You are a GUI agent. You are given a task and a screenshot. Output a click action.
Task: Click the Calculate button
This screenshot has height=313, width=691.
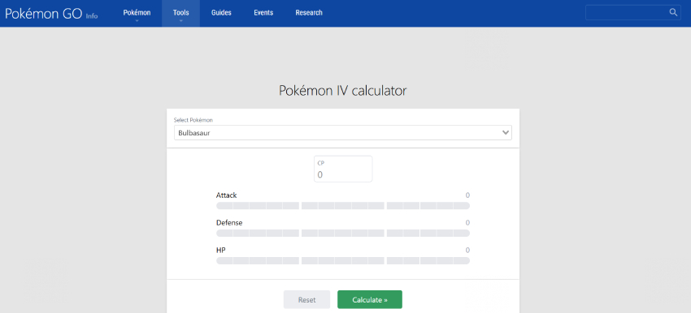coord(370,300)
